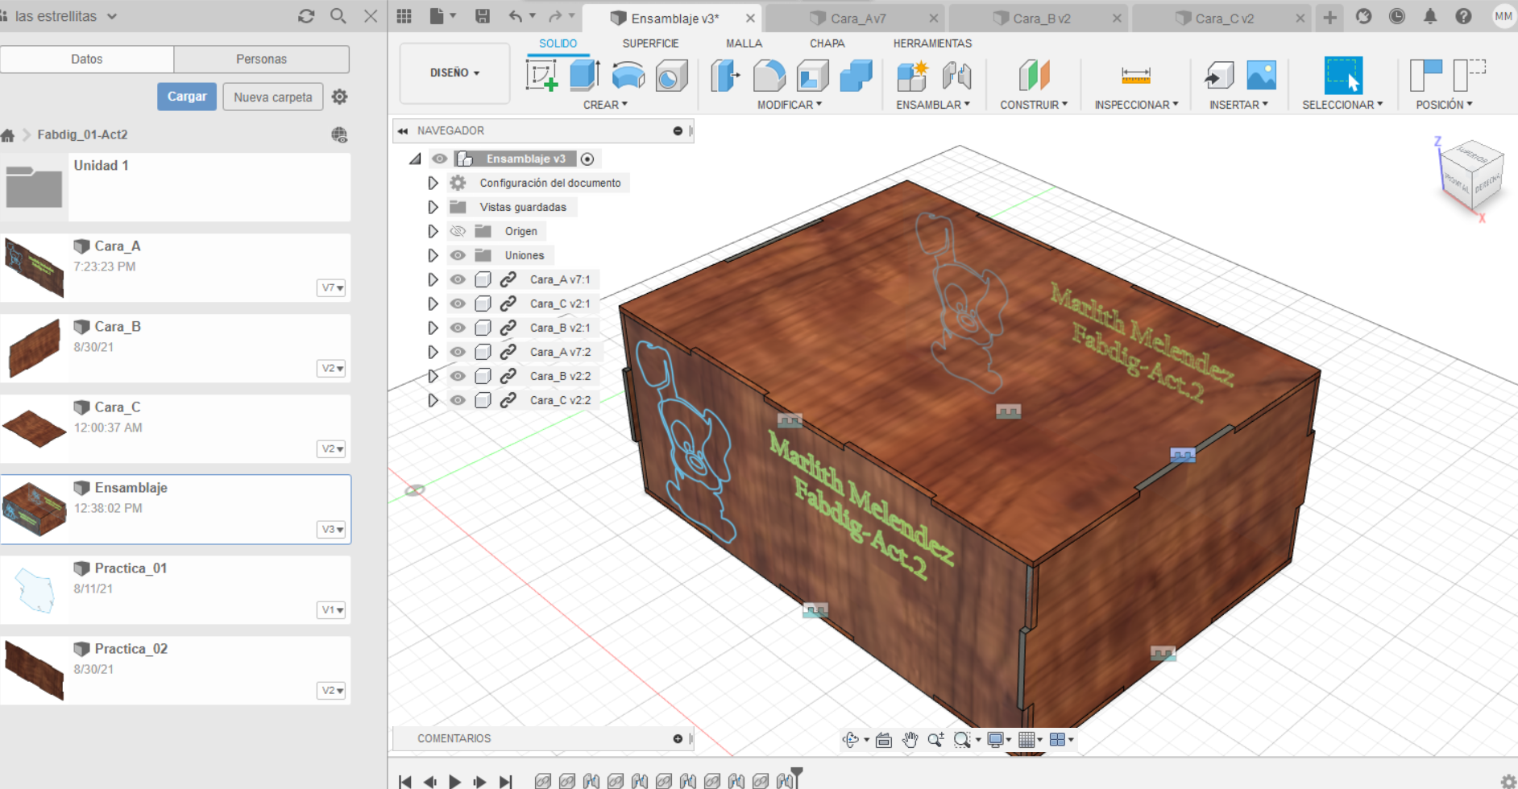Open the Orbit navigation tool
The image size is (1518, 789).
(851, 739)
